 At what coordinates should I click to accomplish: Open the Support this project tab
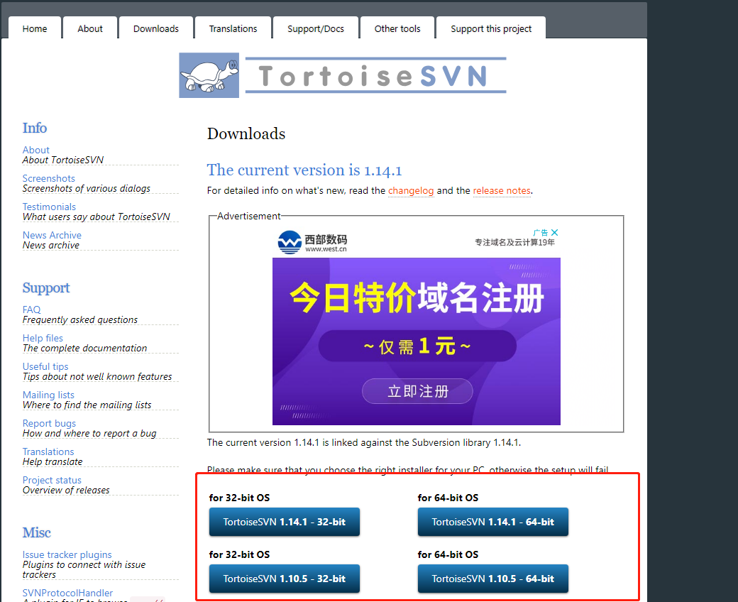[x=491, y=28]
